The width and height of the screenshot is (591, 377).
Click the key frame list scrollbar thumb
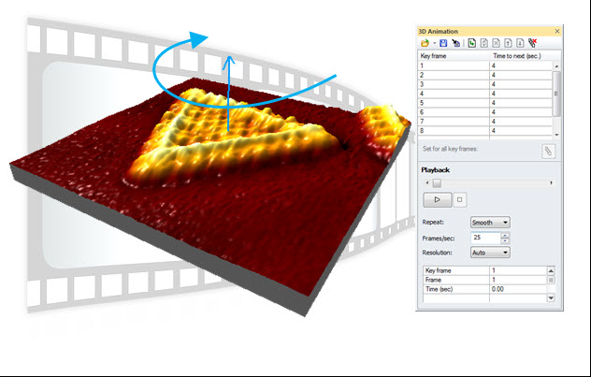[556, 94]
